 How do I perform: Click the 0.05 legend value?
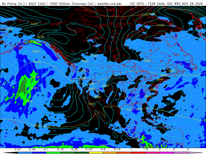tap(32, 149)
